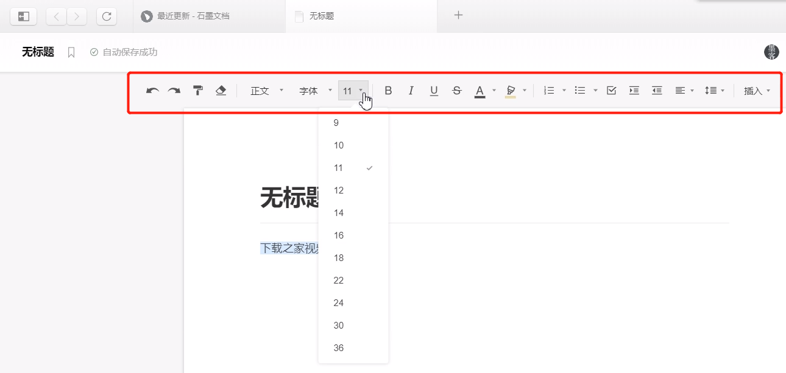Insert a checklist using the checkbox icon
786x373 pixels.
(611, 90)
